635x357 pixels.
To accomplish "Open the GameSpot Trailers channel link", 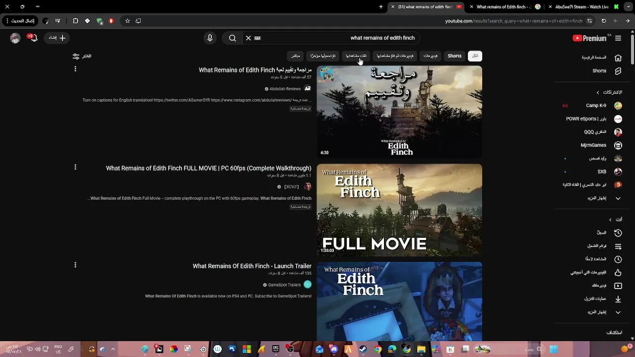I will [x=284, y=285].
